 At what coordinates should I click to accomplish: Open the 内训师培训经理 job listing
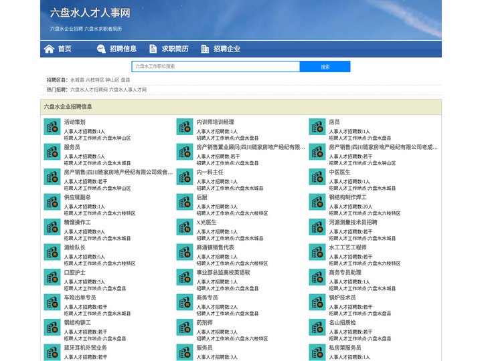[216, 122]
